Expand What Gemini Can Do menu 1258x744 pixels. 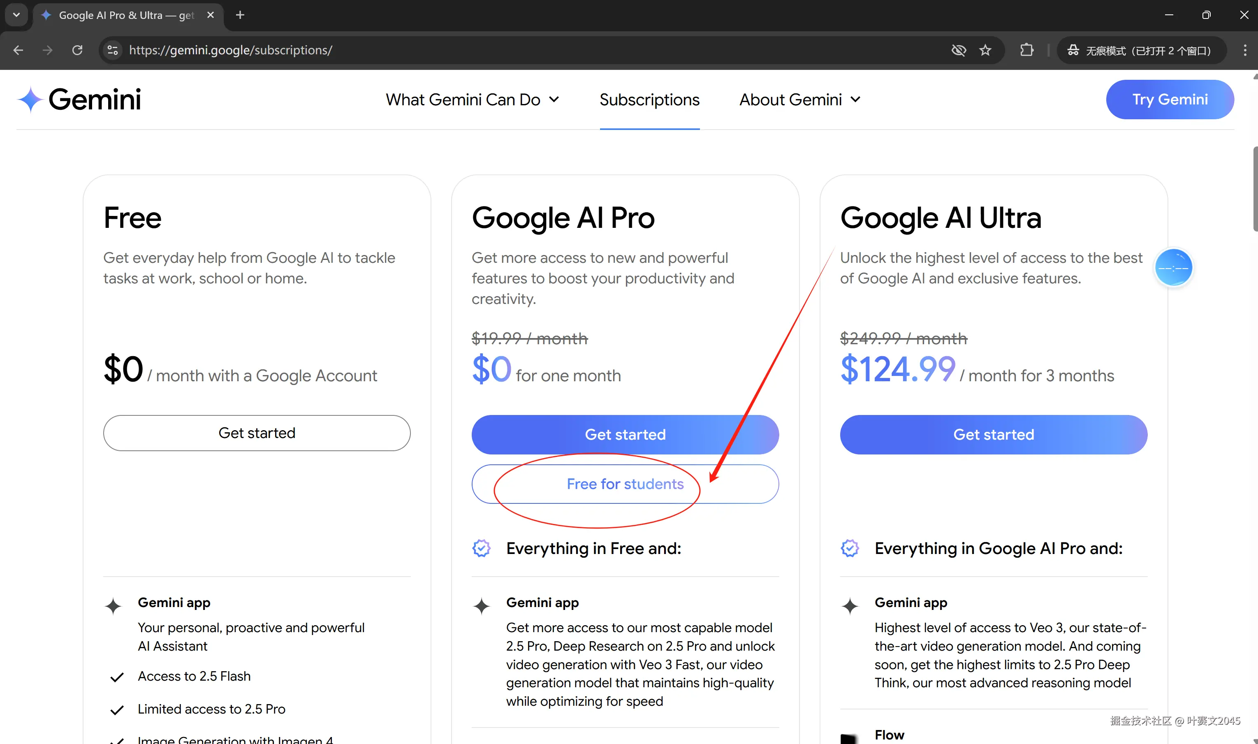click(x=472, y=100)
